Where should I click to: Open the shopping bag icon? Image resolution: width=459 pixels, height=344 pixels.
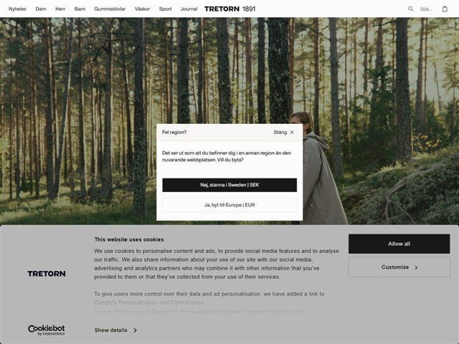click(x=445, y=9)
